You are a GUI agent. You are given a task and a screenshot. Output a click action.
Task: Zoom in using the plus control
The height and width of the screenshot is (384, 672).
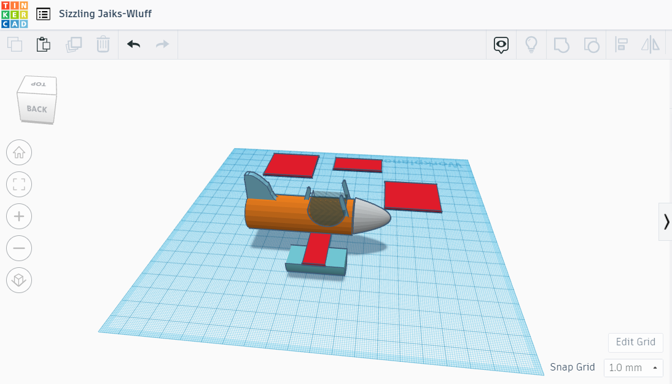coord(19,216)
